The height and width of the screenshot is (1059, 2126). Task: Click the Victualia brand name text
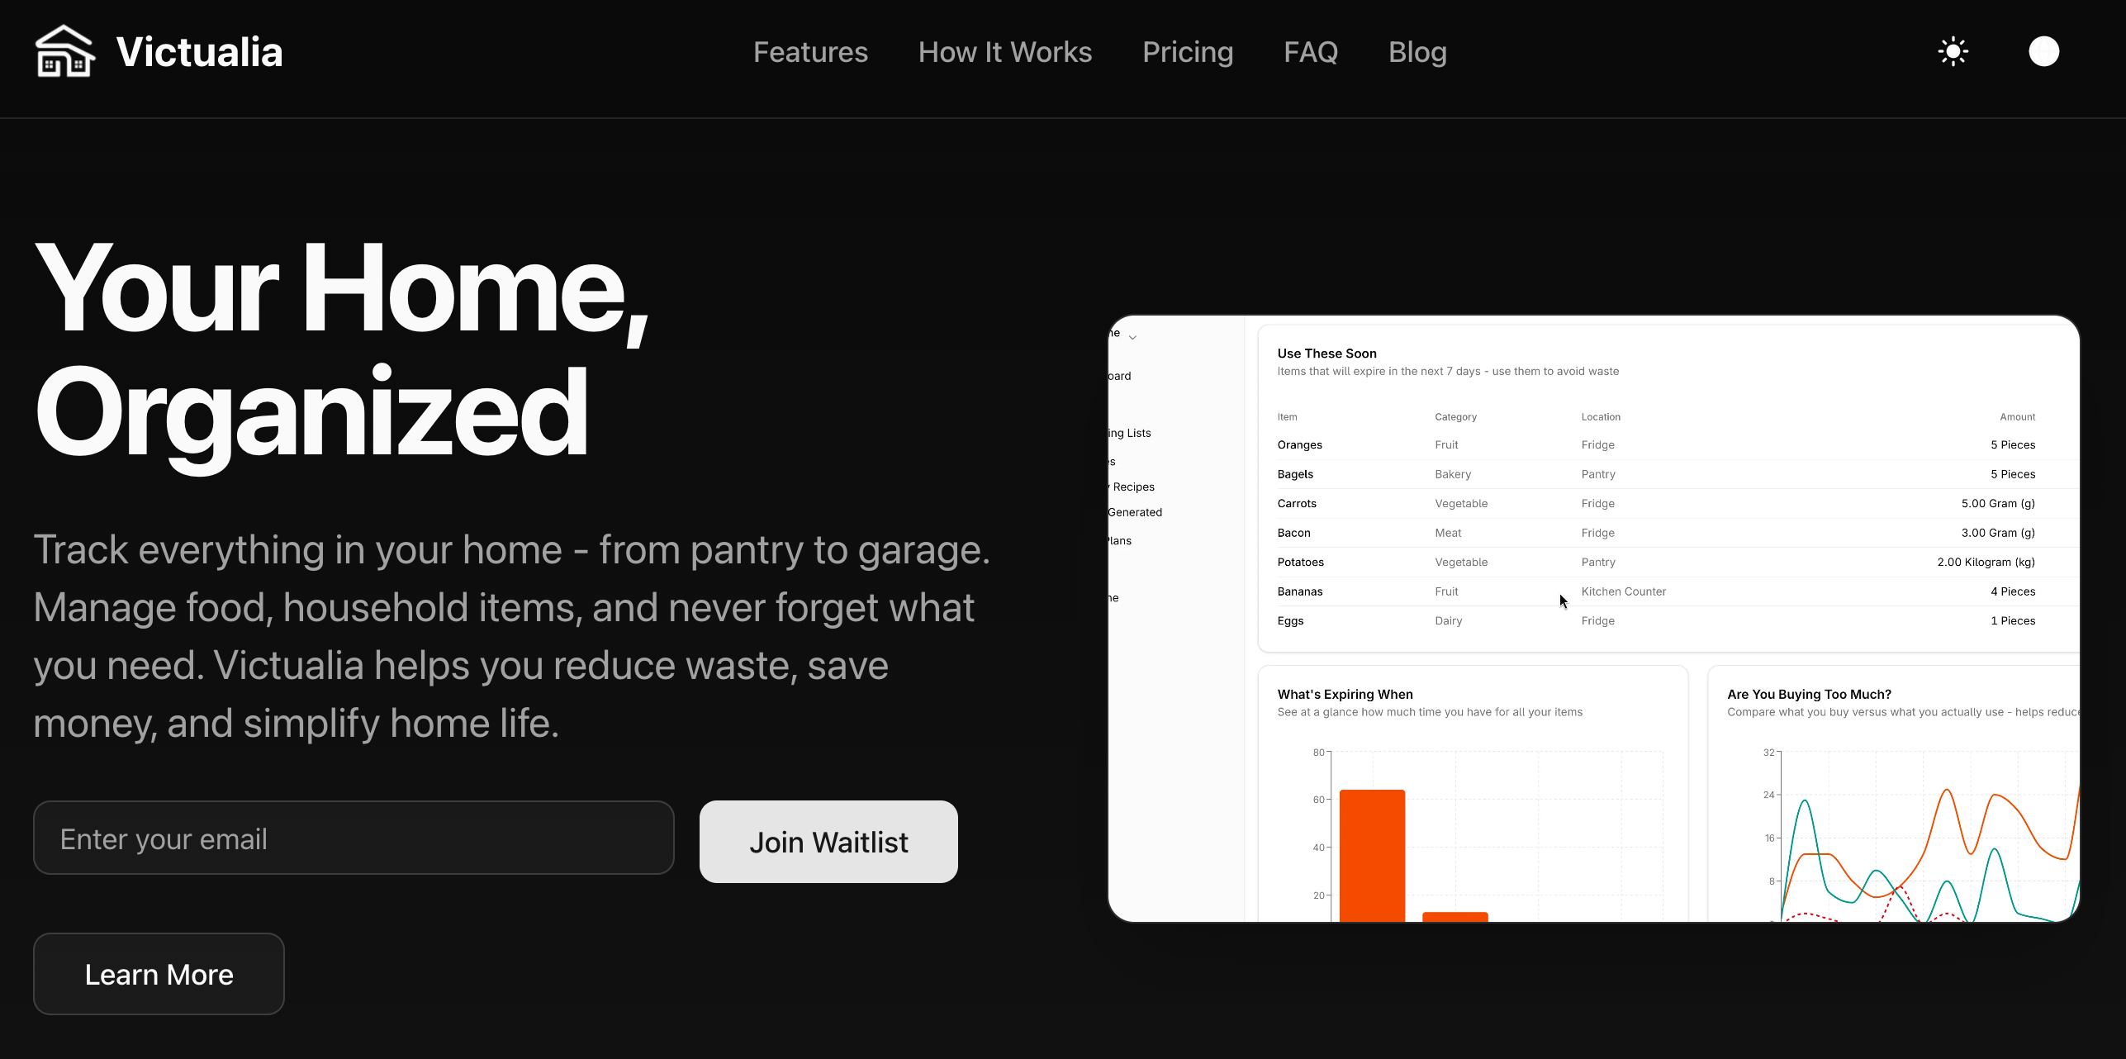199,52
